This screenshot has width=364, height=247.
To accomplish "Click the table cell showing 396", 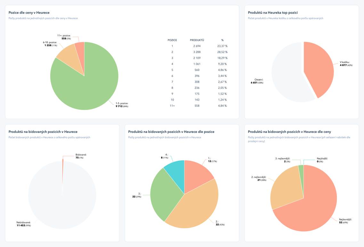I will pos(197,76).
